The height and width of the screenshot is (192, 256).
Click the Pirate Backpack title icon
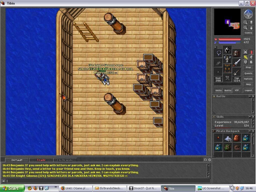tap(214, 131)
